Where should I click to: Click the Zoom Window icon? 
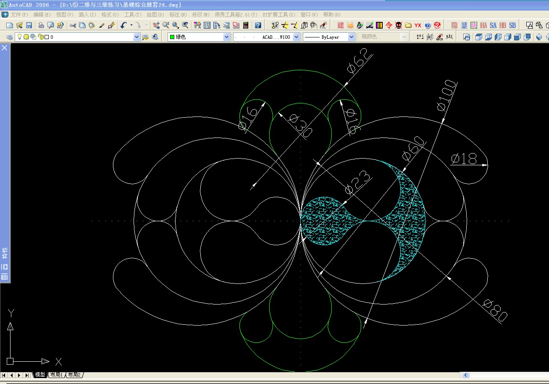click(x=176, y=25)
